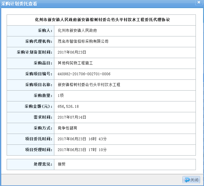
Task: Close dialog using the title bar X
Action: coord(198,2)
